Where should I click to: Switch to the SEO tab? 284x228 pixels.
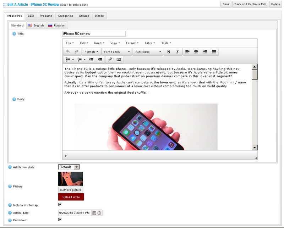tap(31, 16)
